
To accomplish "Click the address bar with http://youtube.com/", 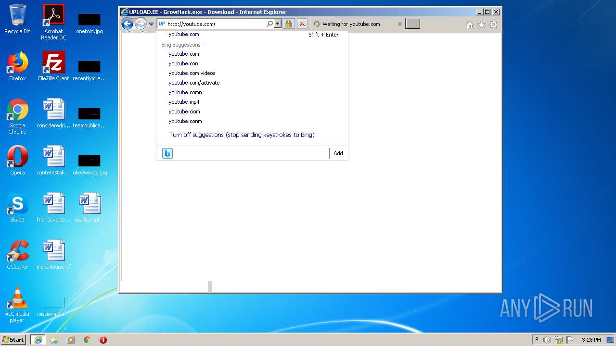I will [216, 24].
